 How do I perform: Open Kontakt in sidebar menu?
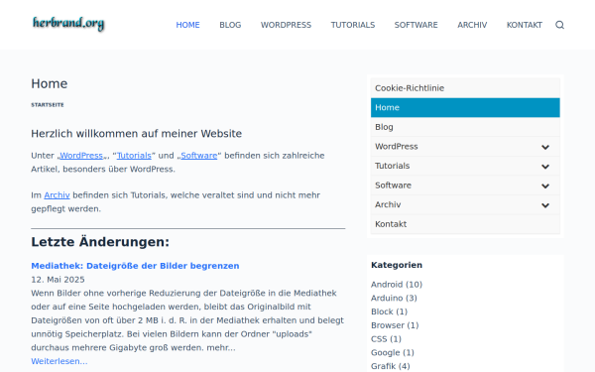click(x=465, y=224)
